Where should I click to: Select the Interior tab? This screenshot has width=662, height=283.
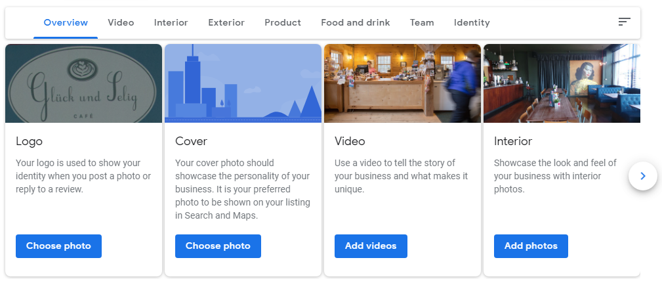point(171,23)
